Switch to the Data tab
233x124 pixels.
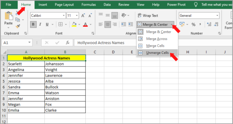tap(107, 5)
